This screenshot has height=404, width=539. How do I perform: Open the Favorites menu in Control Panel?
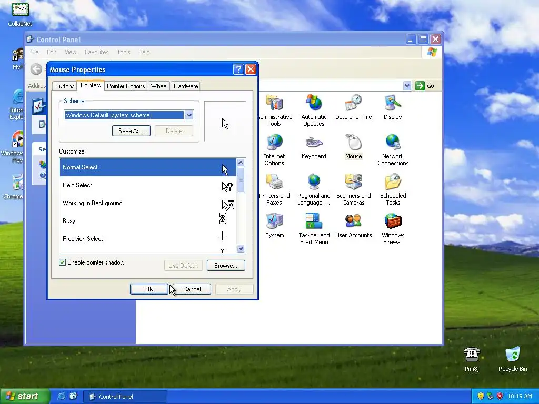coord(97,52)
